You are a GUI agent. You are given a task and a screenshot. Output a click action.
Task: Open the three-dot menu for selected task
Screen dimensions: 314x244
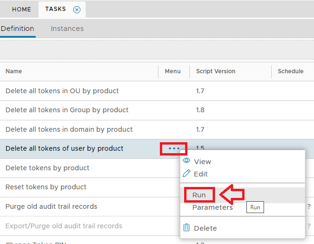pyautogui.click(x=174, y=148)
